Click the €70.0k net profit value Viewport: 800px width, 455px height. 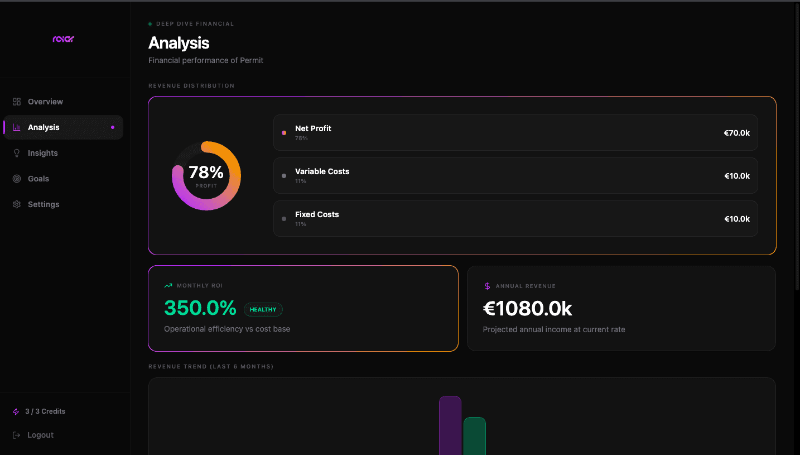click(x=736, y=133)
